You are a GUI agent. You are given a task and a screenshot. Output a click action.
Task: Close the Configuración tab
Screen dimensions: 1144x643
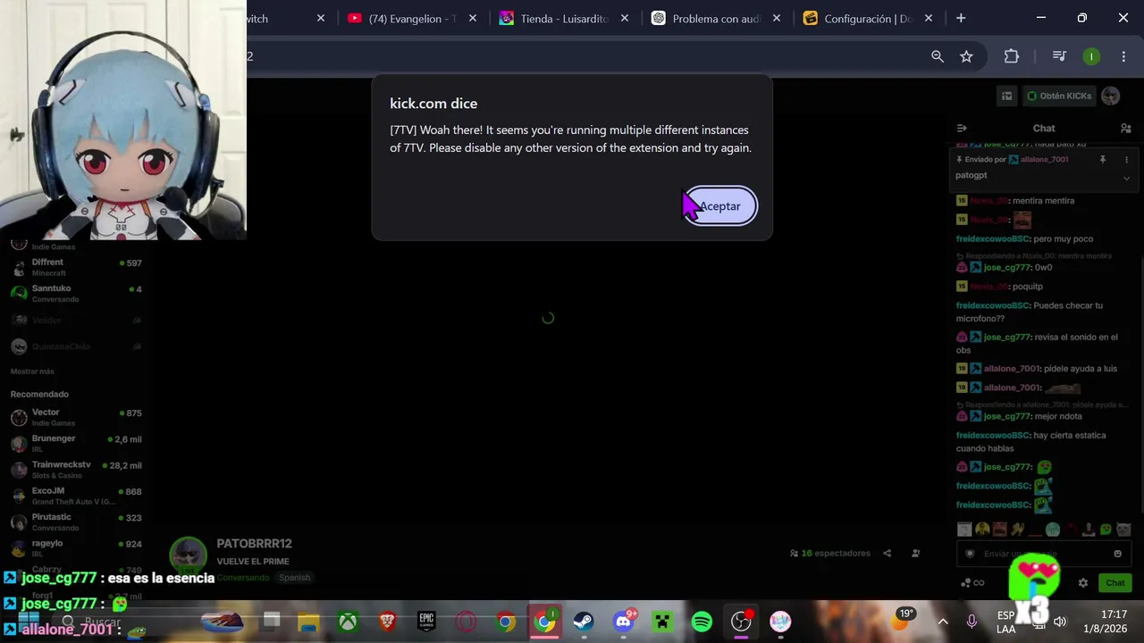(929, 18)
